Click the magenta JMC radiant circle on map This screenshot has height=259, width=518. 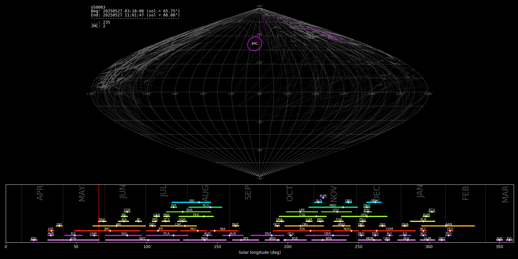point(255,44)
